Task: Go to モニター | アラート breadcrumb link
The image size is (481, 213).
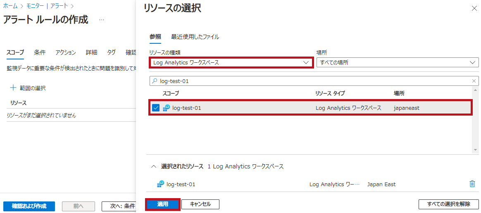Action: (x=48, y=5)
